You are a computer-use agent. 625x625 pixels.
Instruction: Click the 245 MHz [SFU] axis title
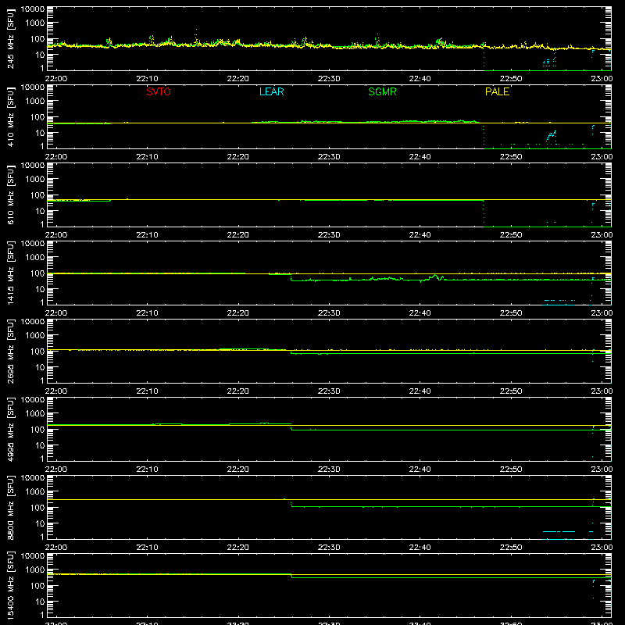click(x=10, y=38)
